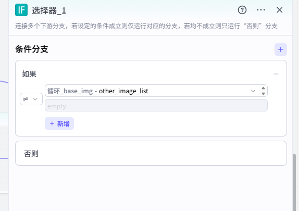Add a new condition branch with plus
The height and width of the screenshot is (211, 299).
tap(280, 49)
